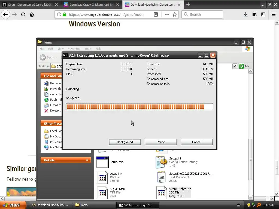Switch to Download Crazy Chicken Kart tab
Image resolution: width=279 pixels, height=209 pixels.
(x=91, y=5)
